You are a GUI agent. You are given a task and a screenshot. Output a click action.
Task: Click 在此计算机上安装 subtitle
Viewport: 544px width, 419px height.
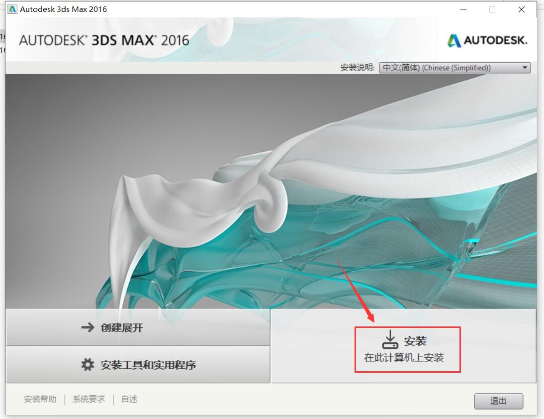coord(404,358)
